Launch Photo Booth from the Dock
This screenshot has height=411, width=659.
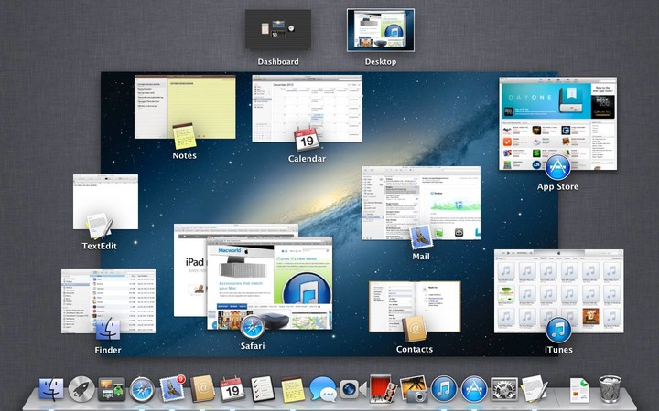(x=383, y=390)
